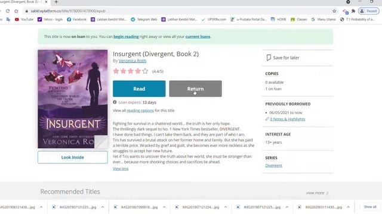This screenshot has width=382, height=214.
Task: Save for later bookmark toggle
Action: [x=282, y=58]
